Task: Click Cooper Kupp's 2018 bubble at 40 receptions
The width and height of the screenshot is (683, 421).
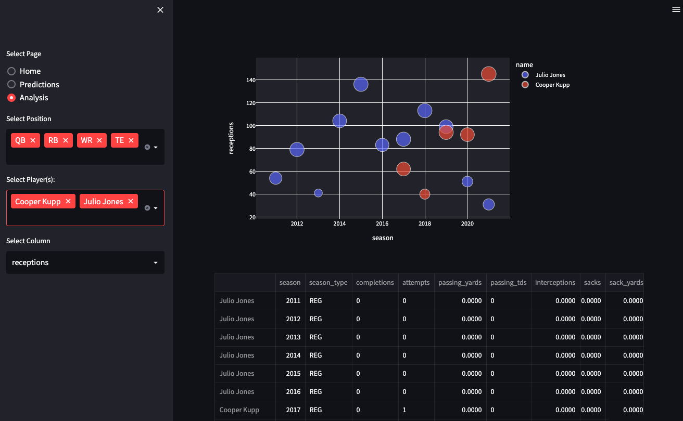Action: (x=425, y=194)
